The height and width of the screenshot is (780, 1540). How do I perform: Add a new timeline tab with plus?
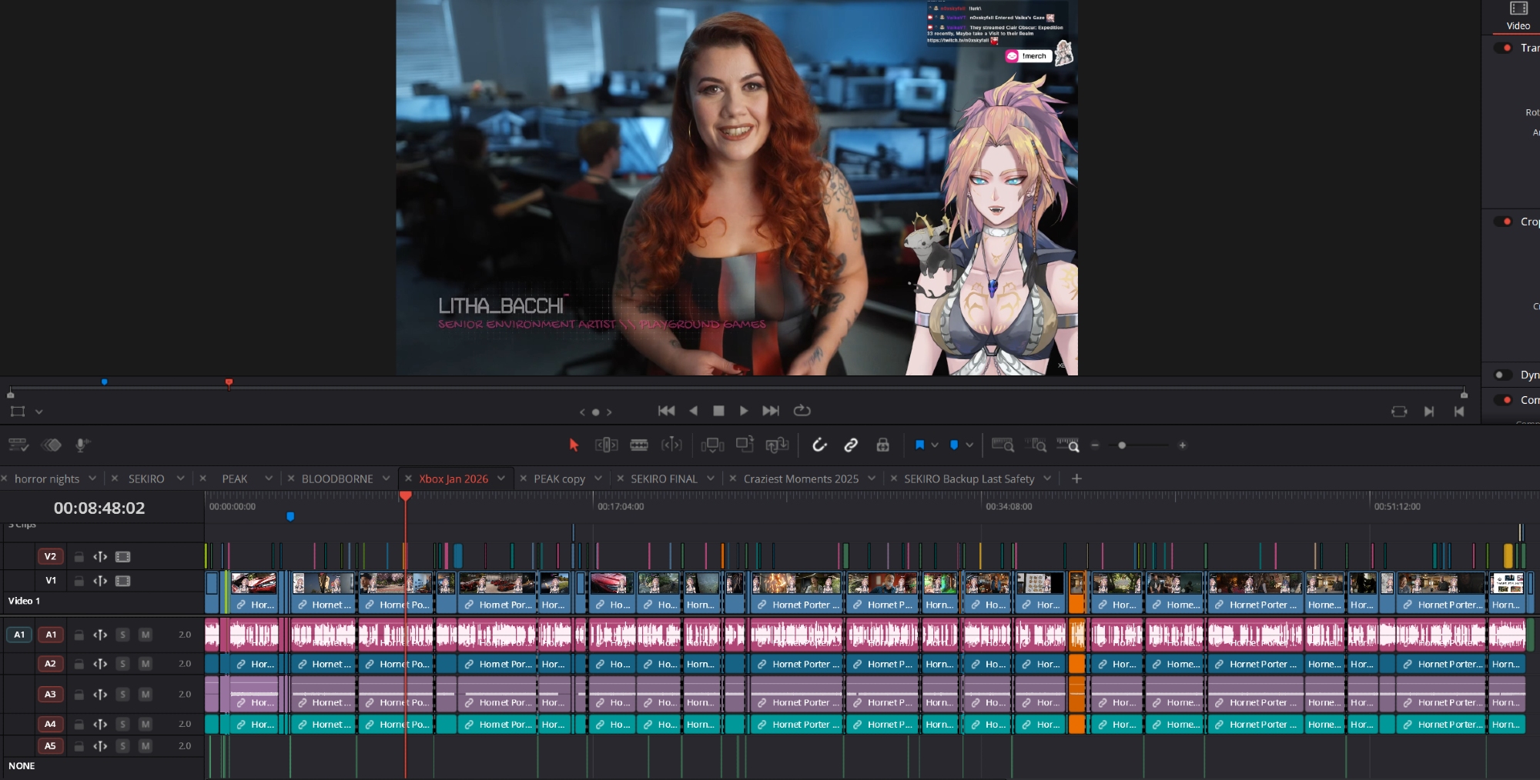1076,478
